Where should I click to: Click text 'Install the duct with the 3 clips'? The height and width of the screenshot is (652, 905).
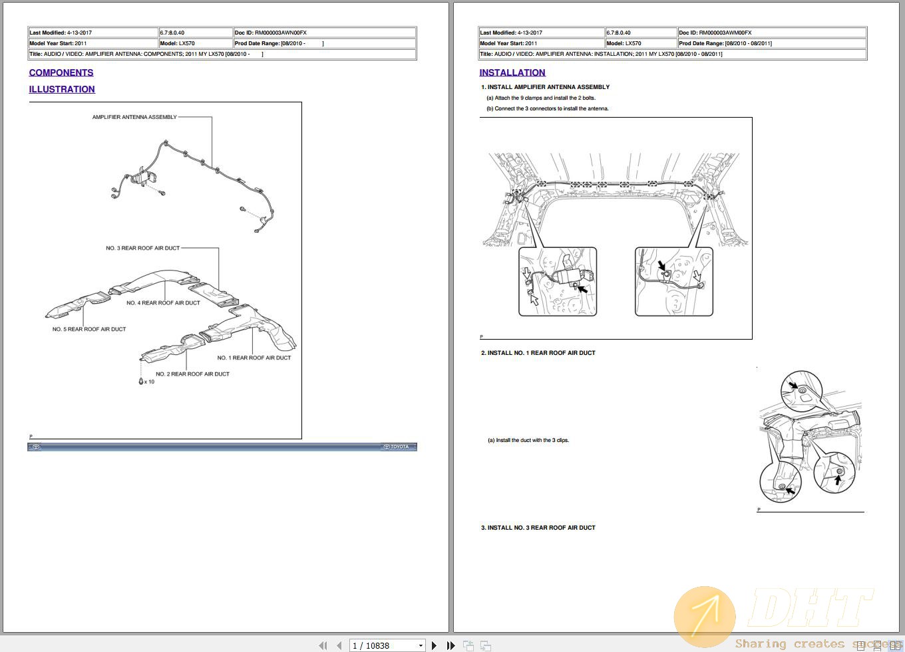pyautogui.click(x=532, y=440)
